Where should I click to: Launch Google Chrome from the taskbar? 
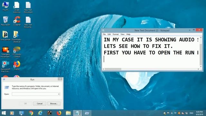31,113
